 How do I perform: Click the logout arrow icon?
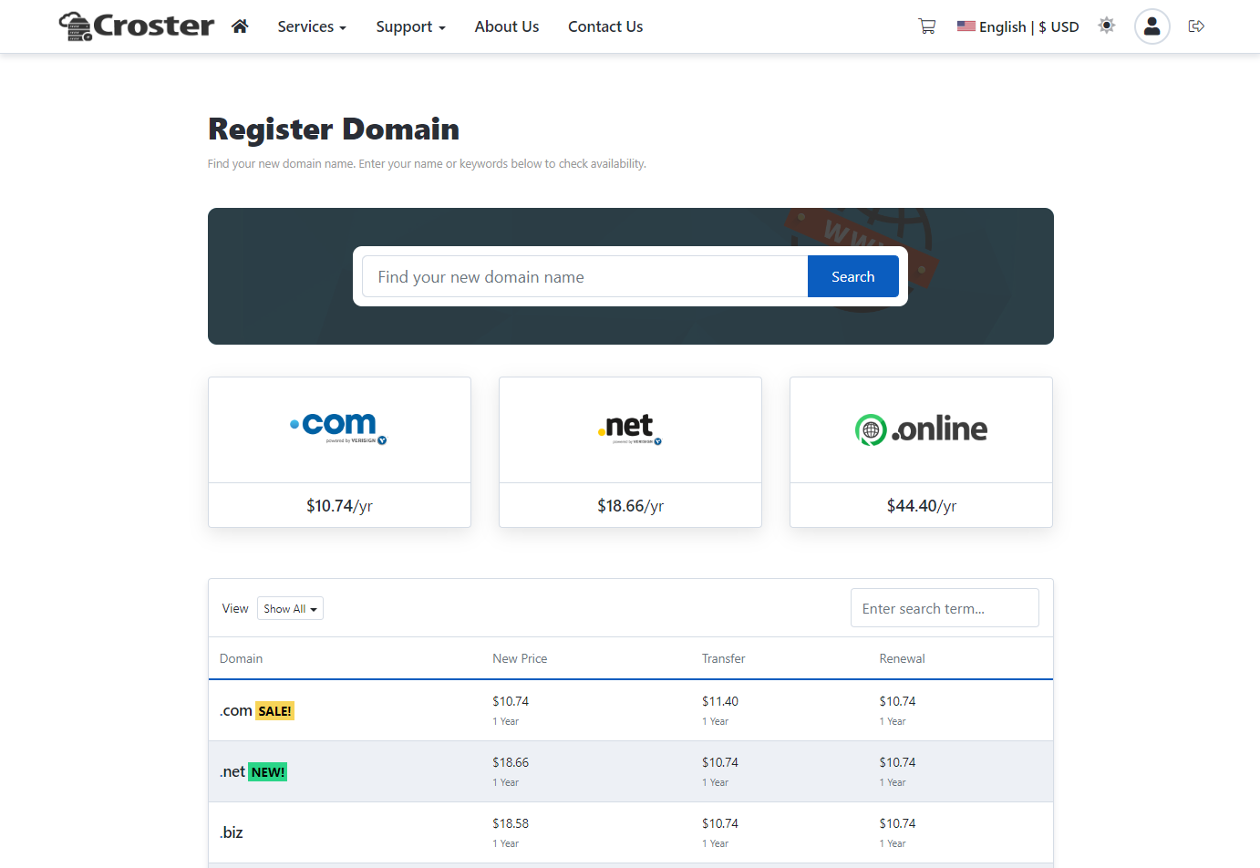(x=1196, y=26)
